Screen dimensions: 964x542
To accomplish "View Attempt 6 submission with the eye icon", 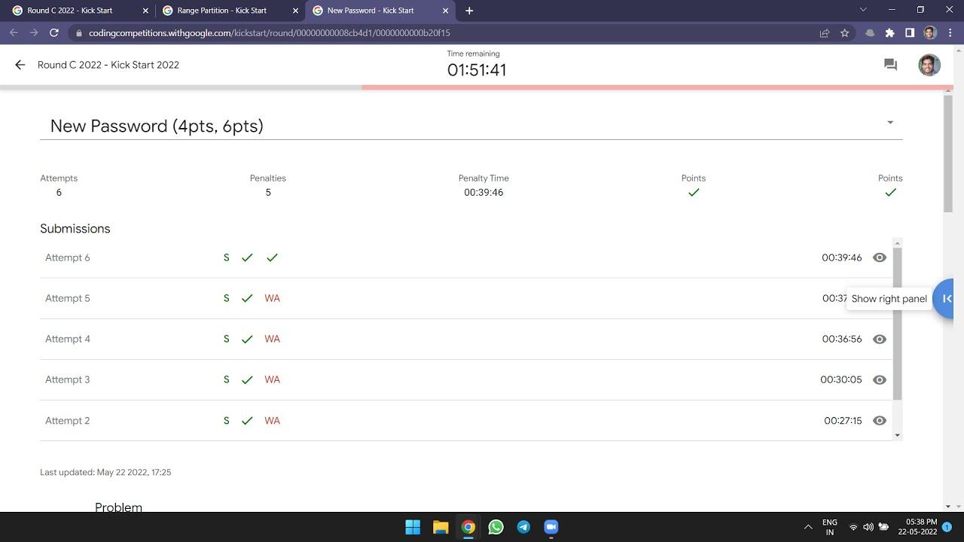I will point(879,257).
